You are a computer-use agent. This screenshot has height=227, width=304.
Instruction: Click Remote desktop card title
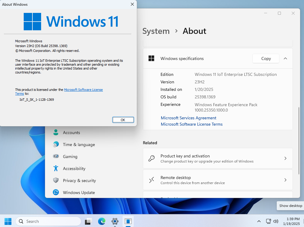click(x=176, y=178)
